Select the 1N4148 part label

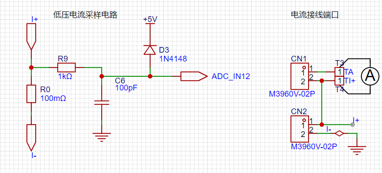pos(173,58)
